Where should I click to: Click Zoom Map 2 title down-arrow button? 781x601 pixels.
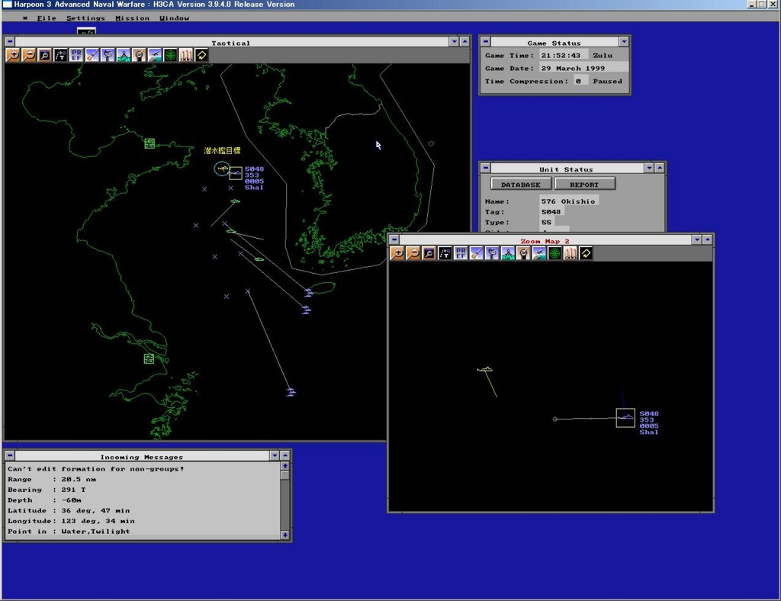[697, 239]
